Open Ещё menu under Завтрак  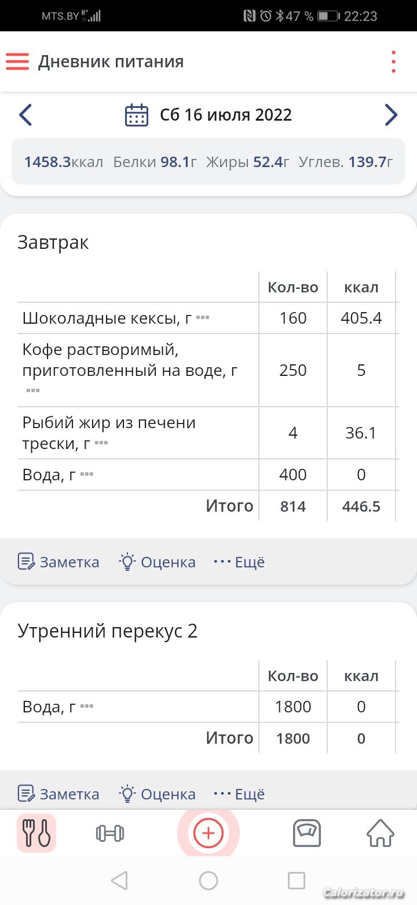[x=239, y=562]
